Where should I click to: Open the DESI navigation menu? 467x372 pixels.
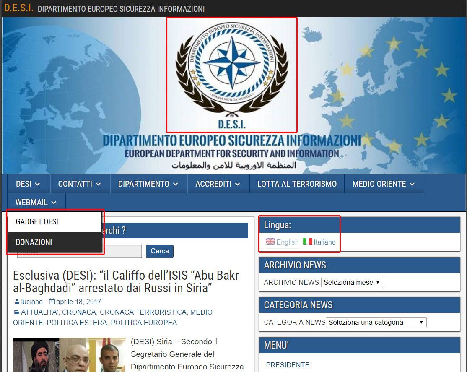tap(28, 184)
